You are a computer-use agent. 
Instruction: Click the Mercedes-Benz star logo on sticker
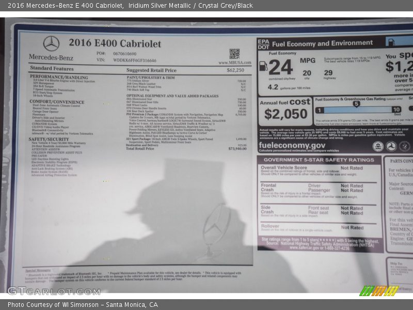pyautogui.click(x=51, y=44)
